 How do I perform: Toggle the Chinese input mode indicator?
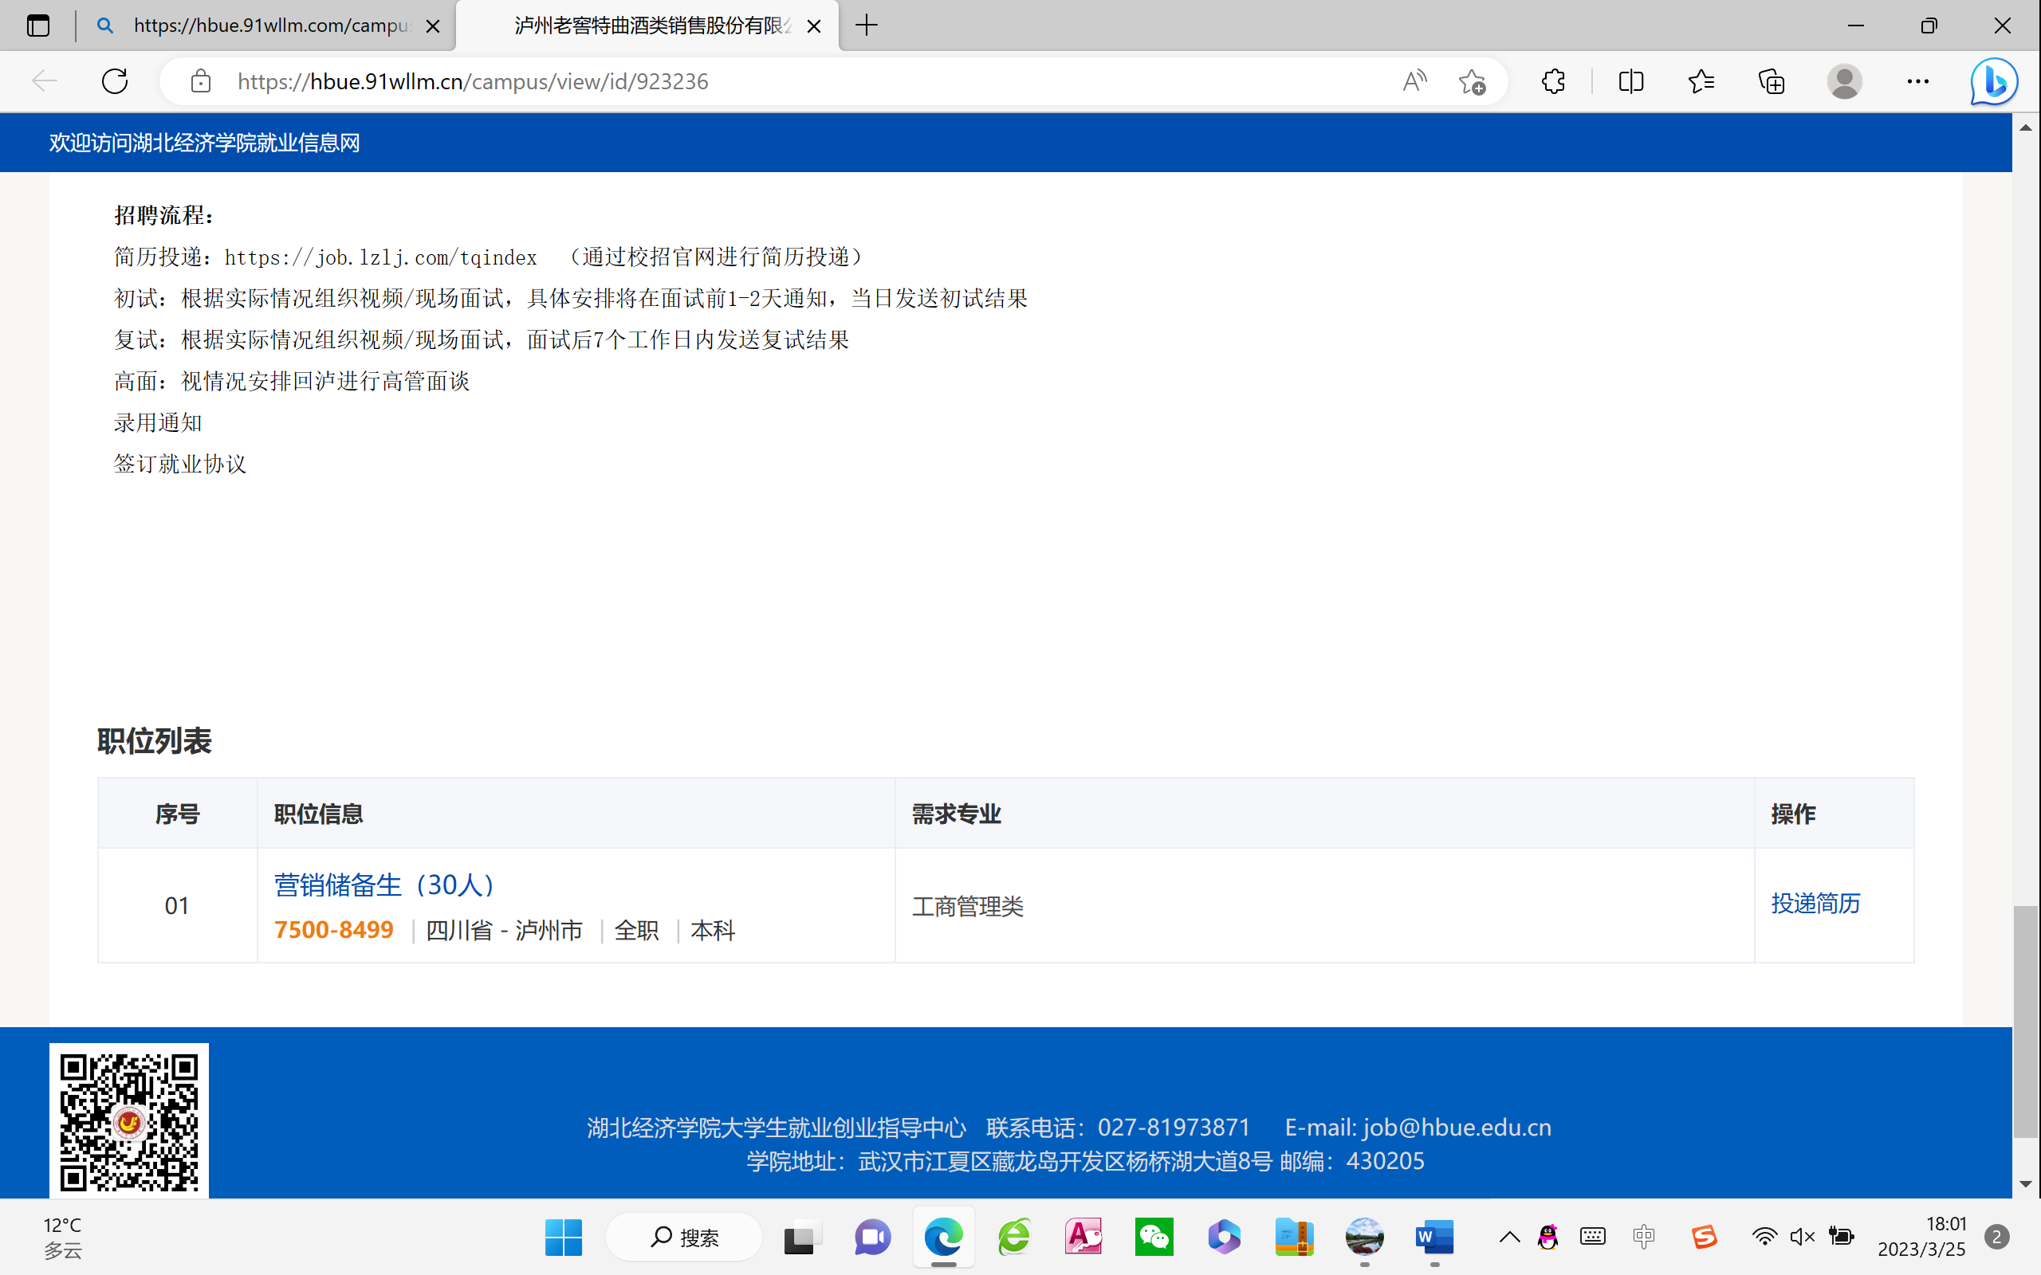pos(1643,1236)
